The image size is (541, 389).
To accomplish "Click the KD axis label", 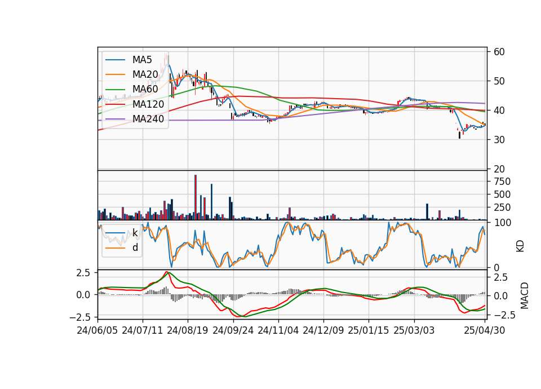I will point(520,246).
